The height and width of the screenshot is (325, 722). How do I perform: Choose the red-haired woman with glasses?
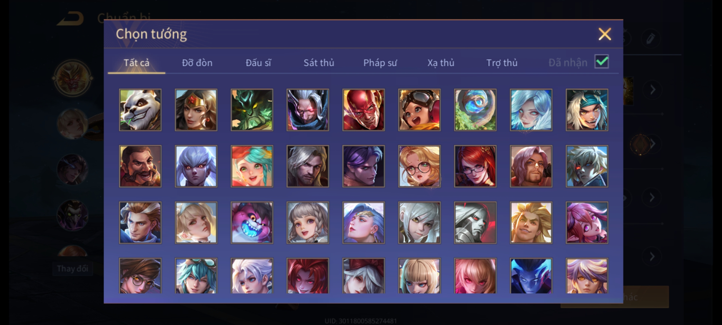click(x=475, y=166)
